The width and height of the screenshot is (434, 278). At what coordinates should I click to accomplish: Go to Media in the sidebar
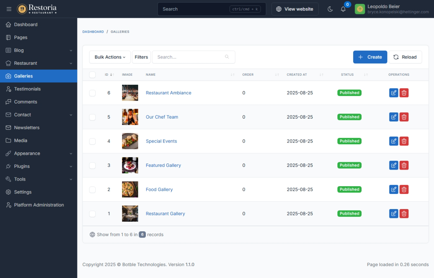click(x=21, y=140)
